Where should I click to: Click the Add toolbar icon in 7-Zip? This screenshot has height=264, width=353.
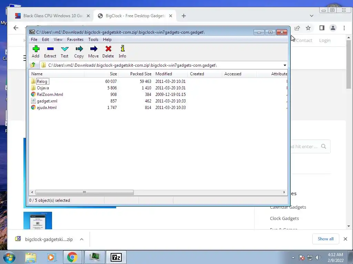click(x=36, y=49)
